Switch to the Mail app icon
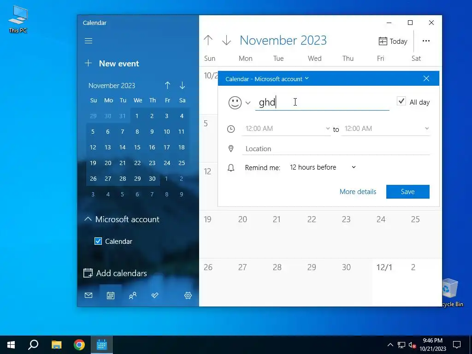 point(88,295)
